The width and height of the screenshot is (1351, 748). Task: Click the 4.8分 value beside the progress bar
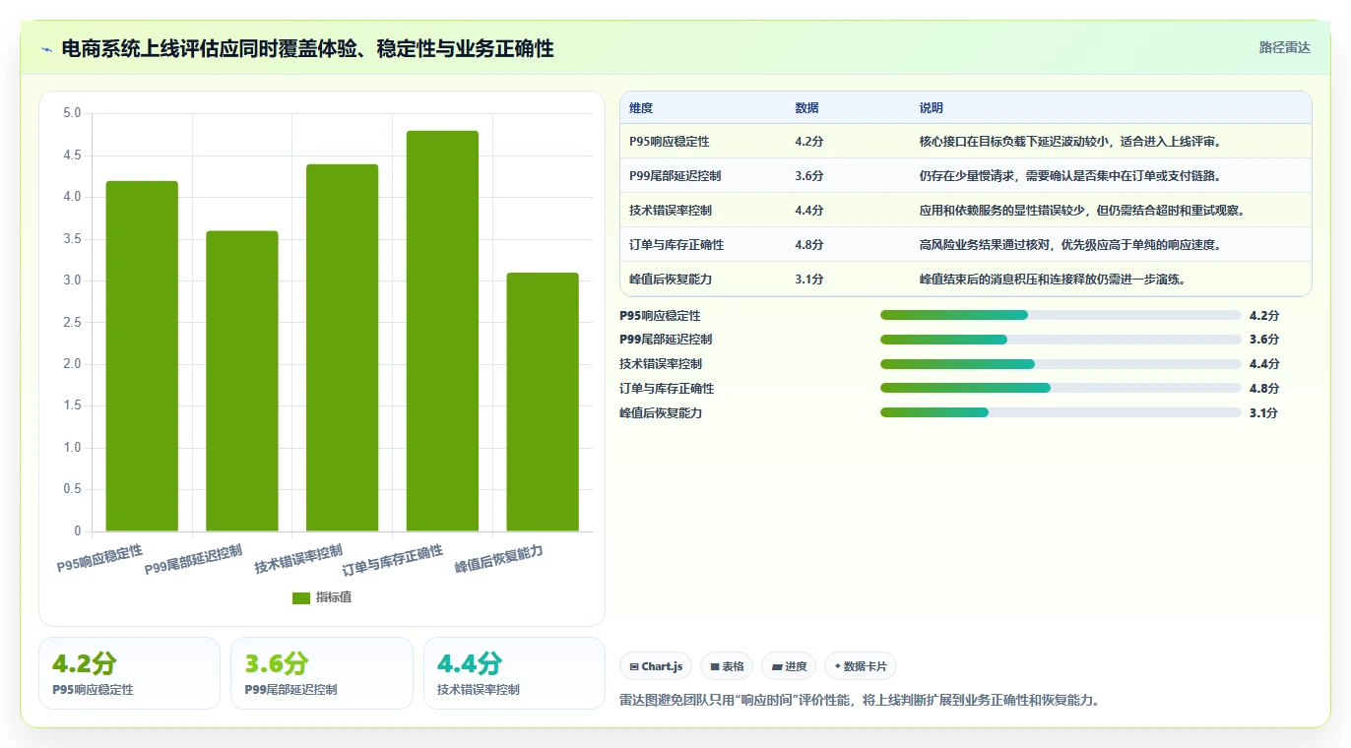pos(1264,389)
